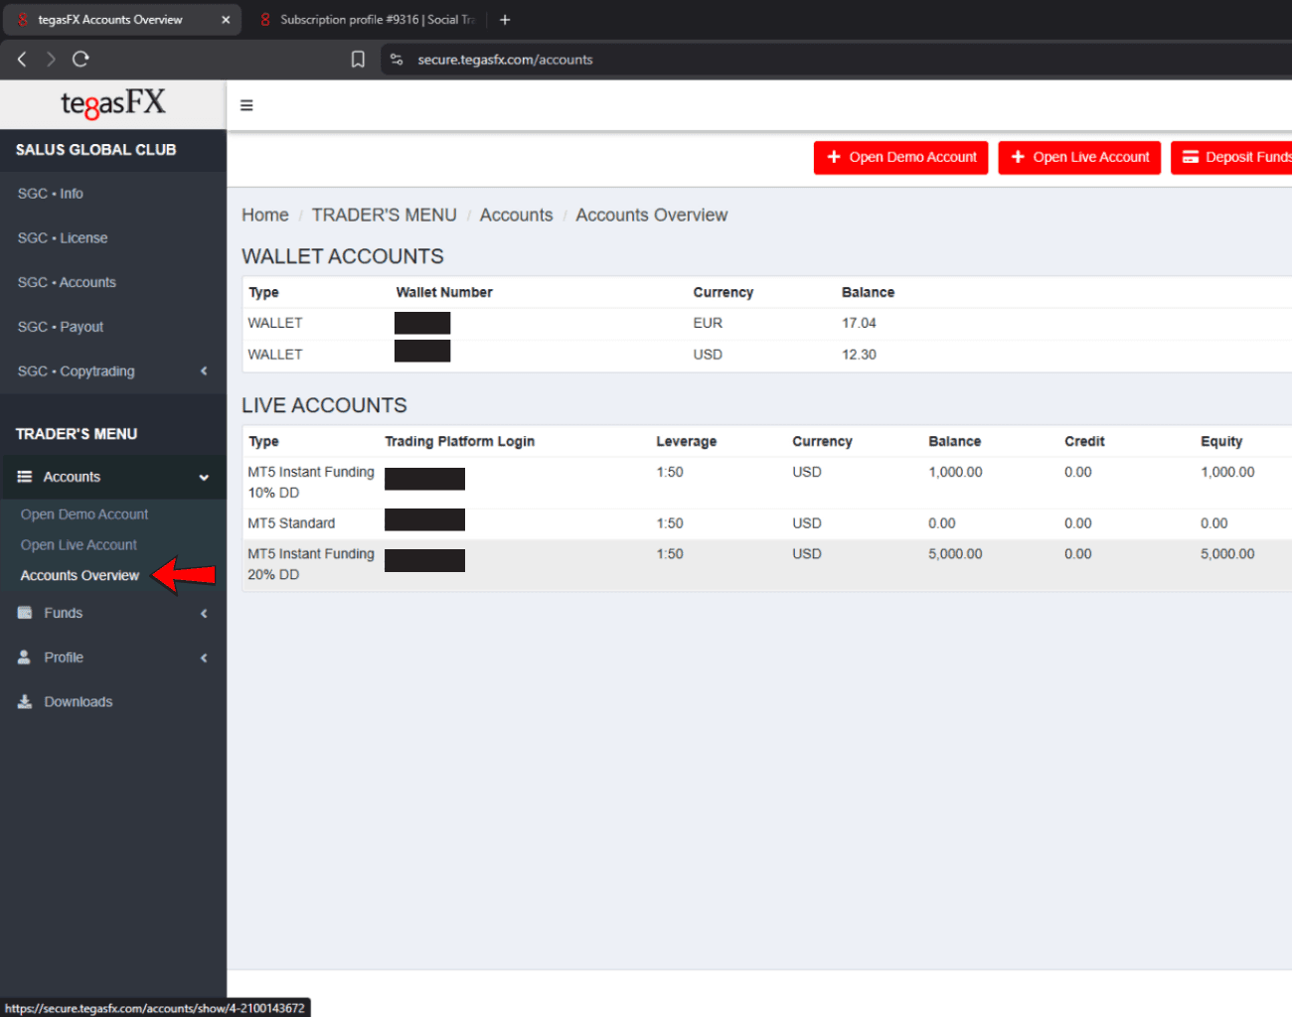This screenshot has height=1017, width=1292.
Task: Click the Profile user icon in sidebar
Action: click(25, 657)
